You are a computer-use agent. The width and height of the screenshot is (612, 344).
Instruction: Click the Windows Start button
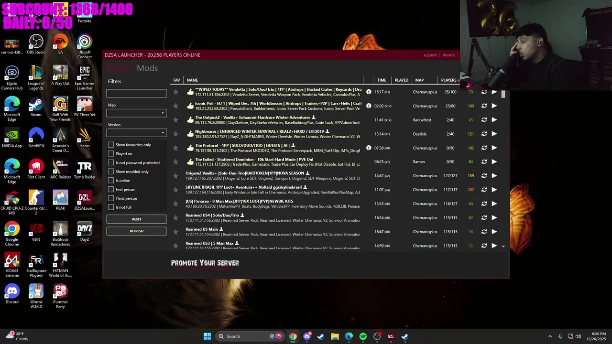point(207,336)
